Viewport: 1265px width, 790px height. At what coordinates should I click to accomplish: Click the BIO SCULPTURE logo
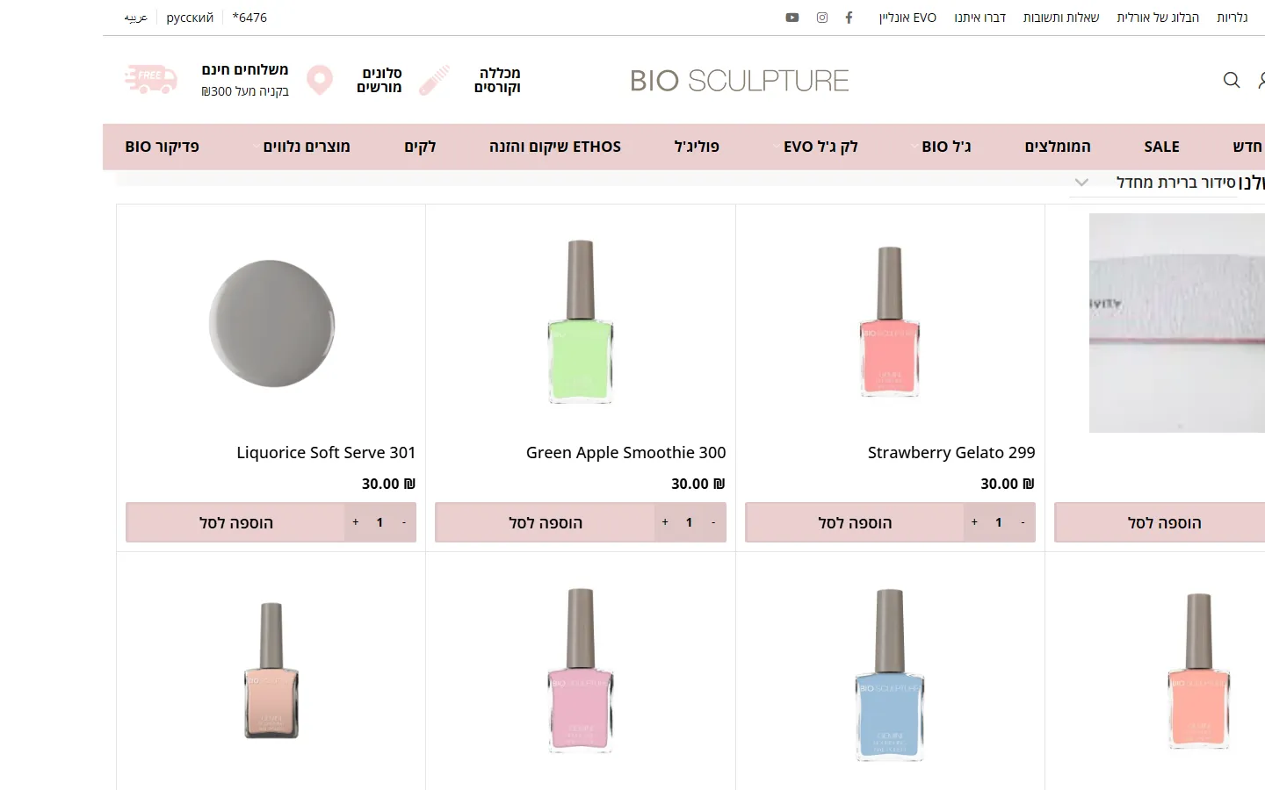740,81
